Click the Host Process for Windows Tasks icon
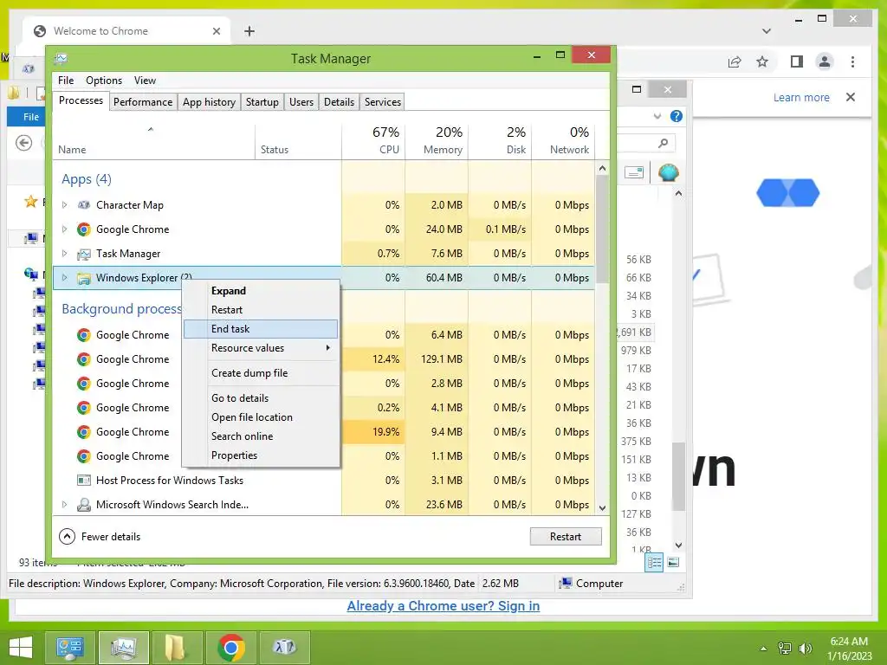Viewport: 887px width, 665px height. 84,480
